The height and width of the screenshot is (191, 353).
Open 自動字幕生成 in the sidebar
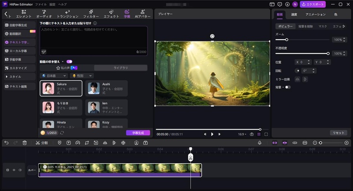pyautogui.click(x=20, y=25)
